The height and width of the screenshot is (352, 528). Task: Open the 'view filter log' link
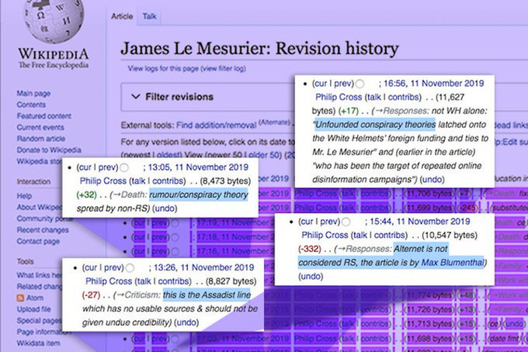224,68
